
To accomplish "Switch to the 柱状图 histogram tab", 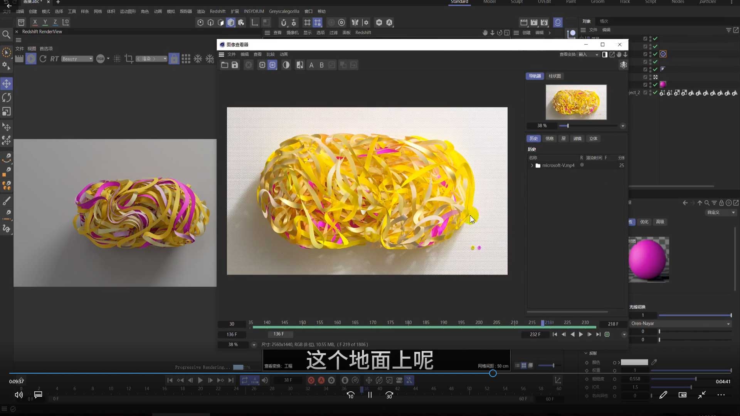I will (x=555, y=76).
